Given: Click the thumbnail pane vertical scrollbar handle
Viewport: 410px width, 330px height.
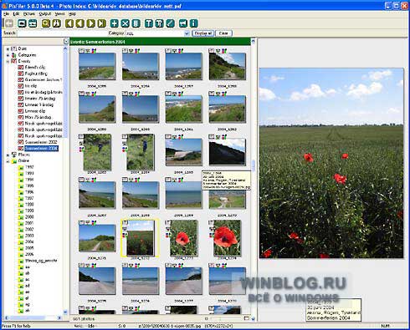Looking at the screenshot, I should 254,165.
